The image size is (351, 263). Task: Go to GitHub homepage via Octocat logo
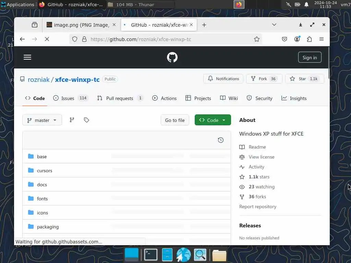coord(172,57)
